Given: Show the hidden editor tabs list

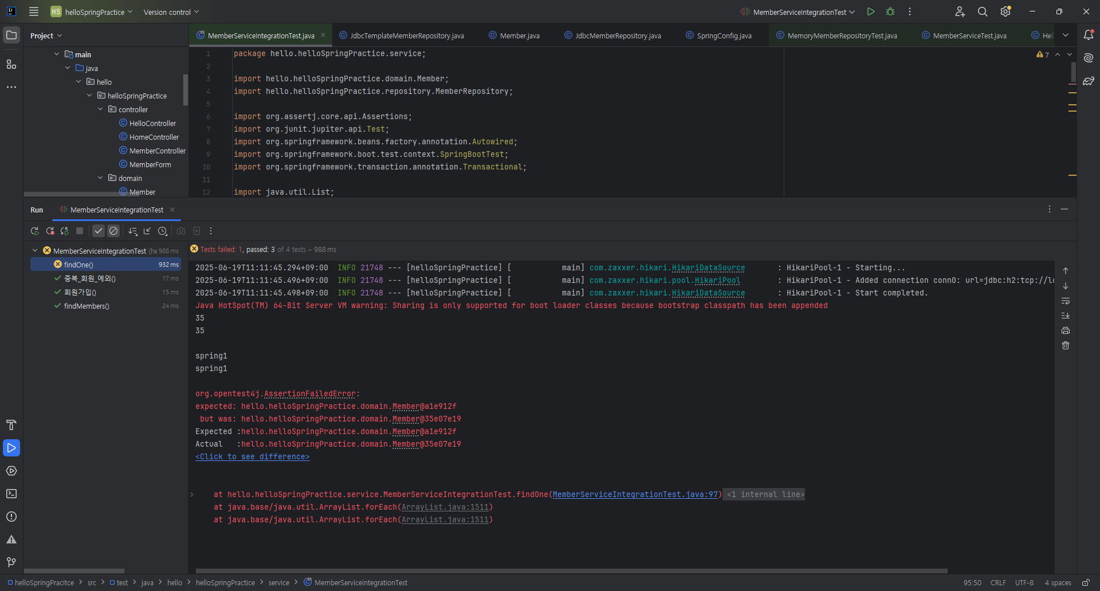Looking at the screenshot, I should [1066, 35].
